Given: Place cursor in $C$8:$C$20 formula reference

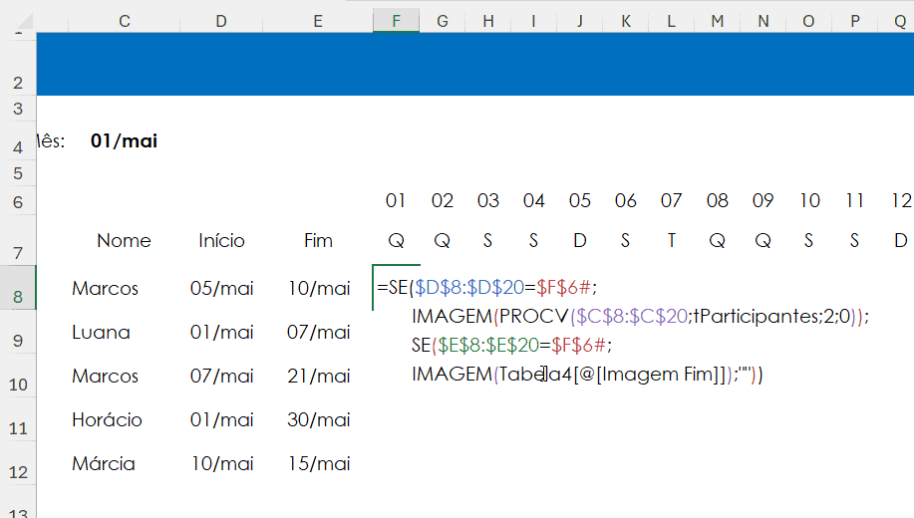Looking at the screenshot, I should pos(632,317).
